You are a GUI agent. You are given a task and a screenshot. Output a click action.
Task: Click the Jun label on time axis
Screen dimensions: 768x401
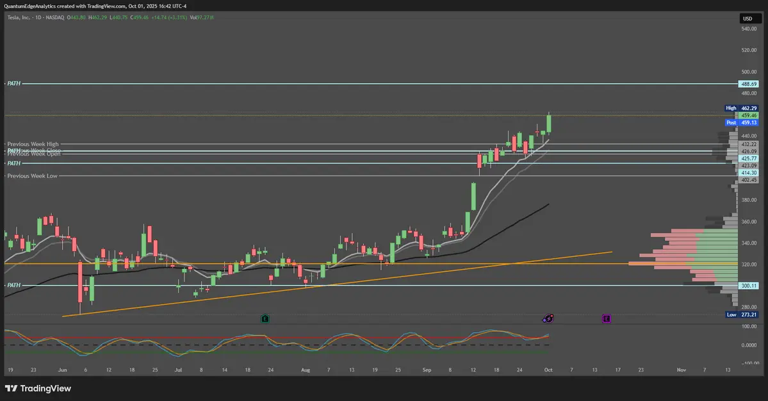(62, 370)
